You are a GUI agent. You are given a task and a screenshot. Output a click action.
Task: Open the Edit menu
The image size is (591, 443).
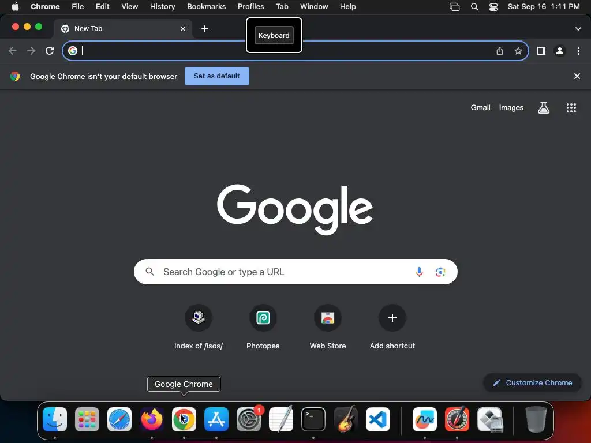coord(103,7)
